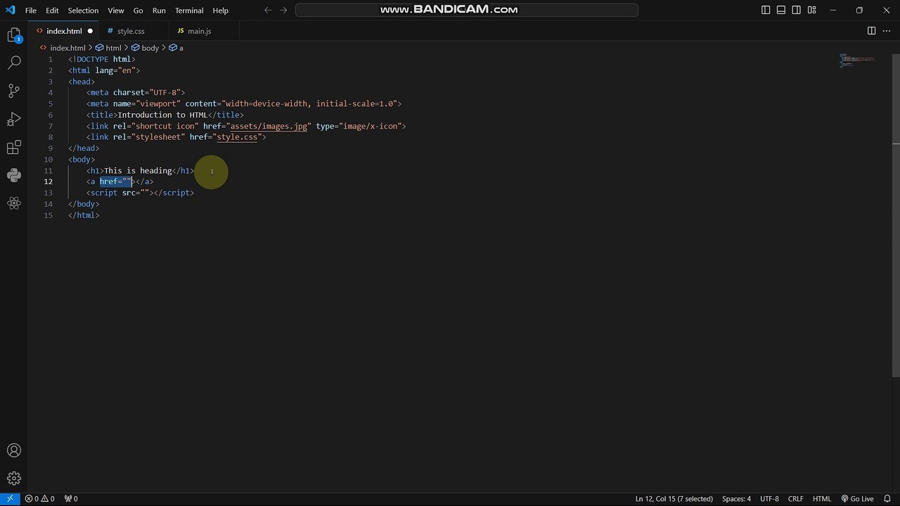
Task: Toggle the primary side bar layout icon
Action: click(766, 10)
